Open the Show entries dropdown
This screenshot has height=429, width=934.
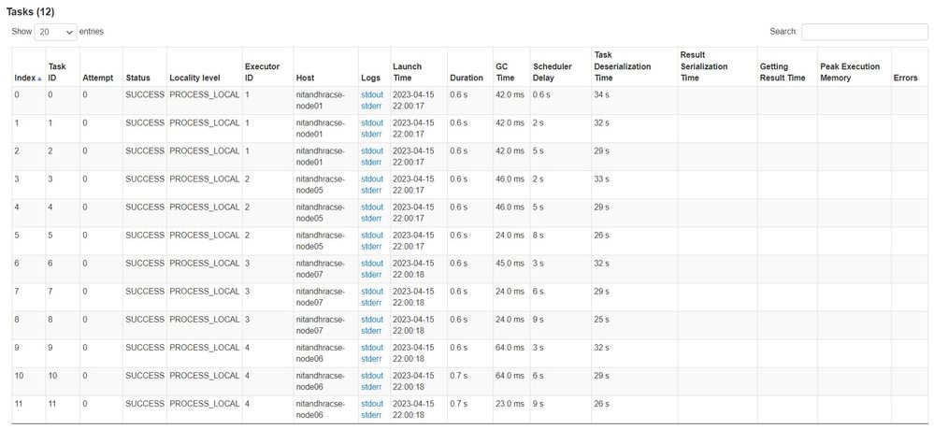tap(55, 32)
